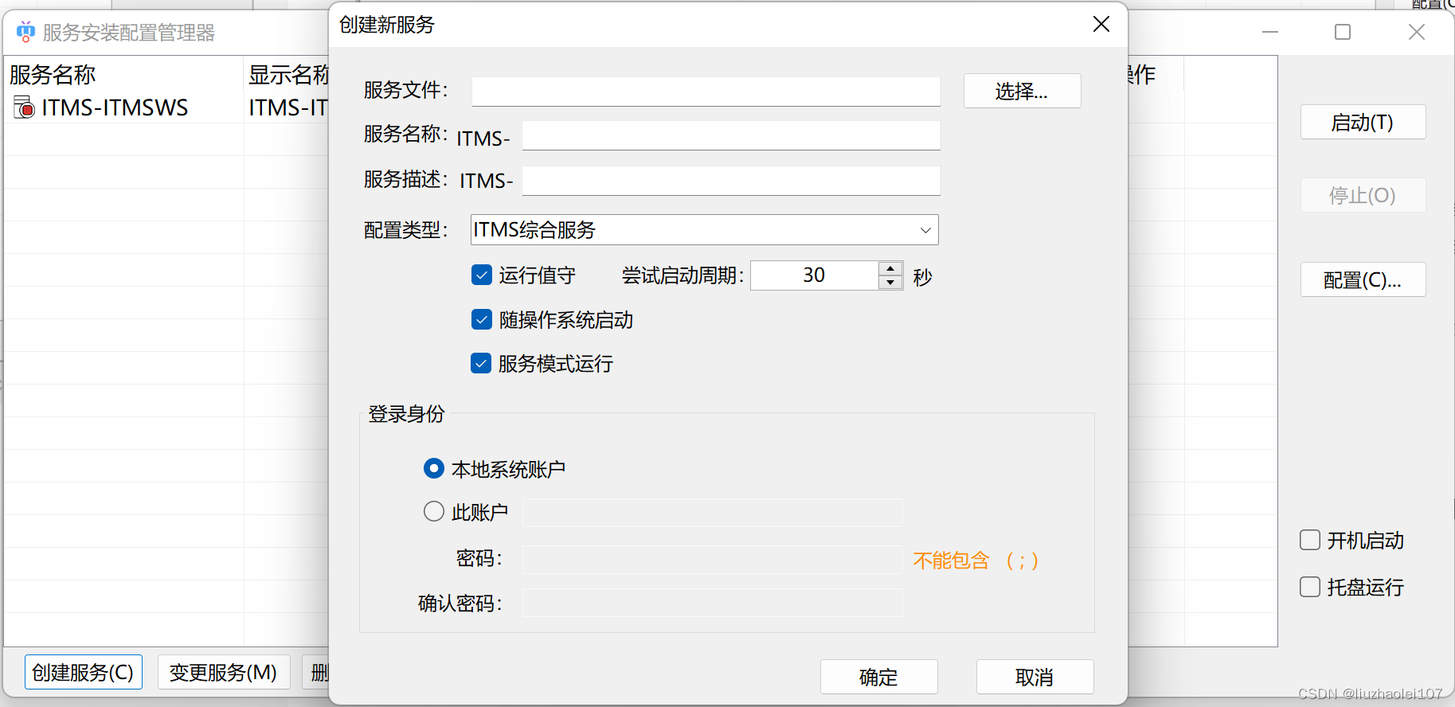Click 创建服务(C) button in main window
The height and width of the screenshot is (707, 1455).
[x=84, y=672]
